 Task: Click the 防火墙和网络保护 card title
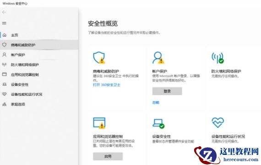coord(226,71)
